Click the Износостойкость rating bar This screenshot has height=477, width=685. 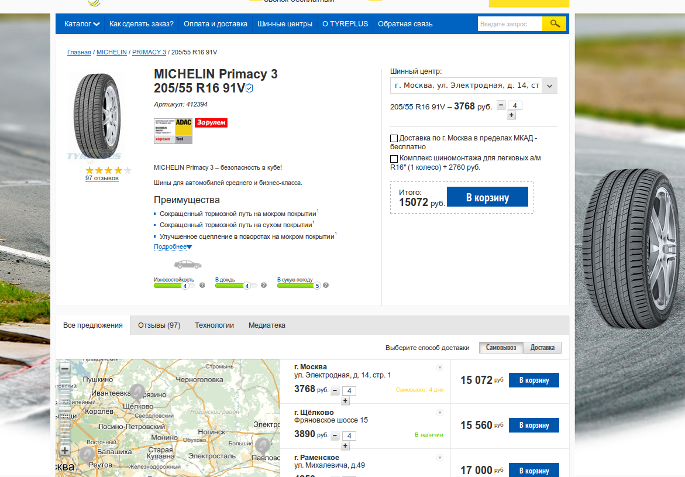tap(174, 286)
